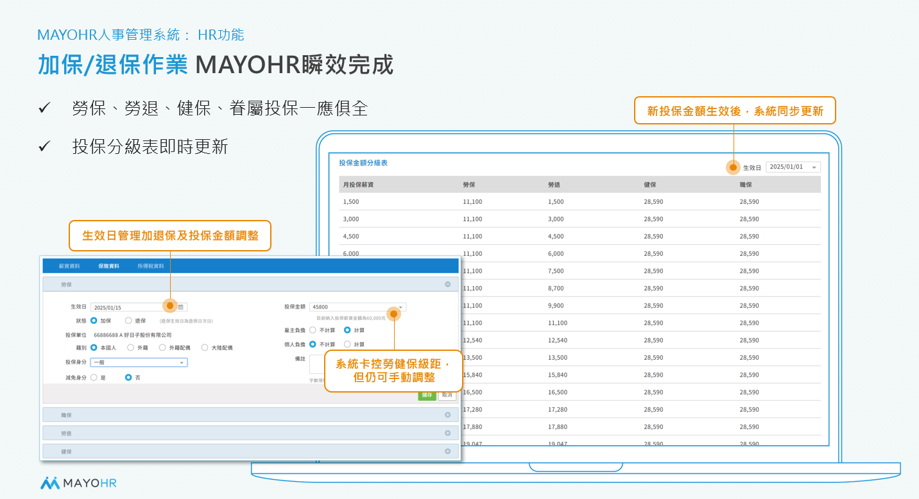Set 個人負擔 to 計算
The width and height of the screenshot is (919, 499).
[x=347, y=344]
